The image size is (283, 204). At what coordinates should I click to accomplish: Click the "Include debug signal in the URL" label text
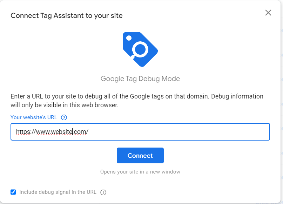(x=58, y=192)
